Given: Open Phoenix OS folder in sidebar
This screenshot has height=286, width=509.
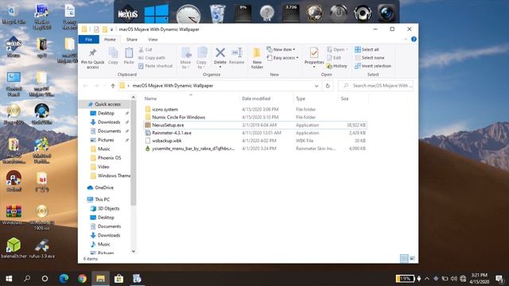Looking at the screenshot, I should point(109,158).
